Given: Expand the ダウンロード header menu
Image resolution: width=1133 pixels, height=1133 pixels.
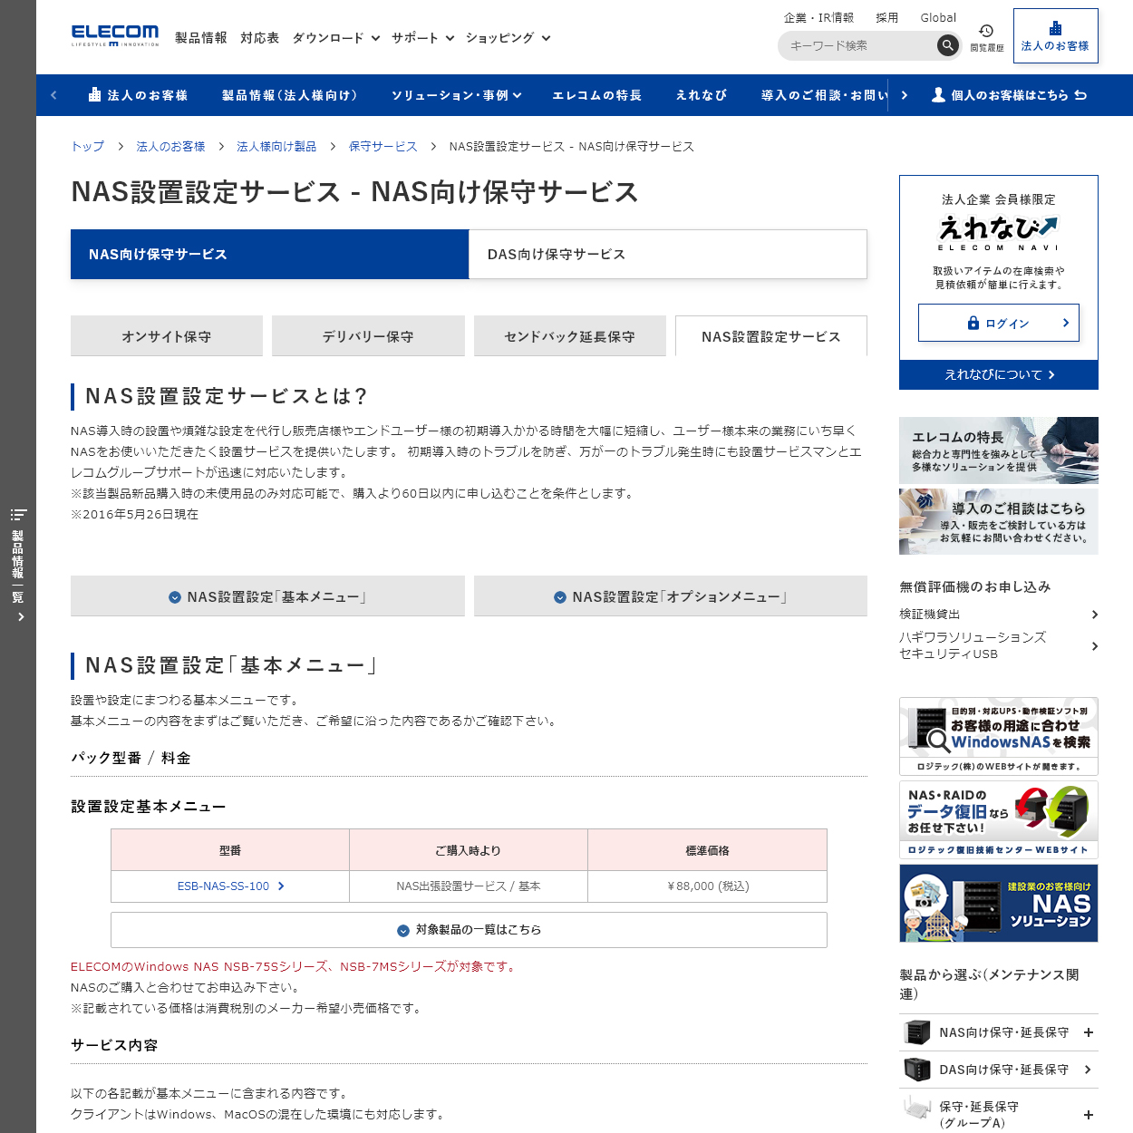Looking at the screenshot, I should pos(336,38).
